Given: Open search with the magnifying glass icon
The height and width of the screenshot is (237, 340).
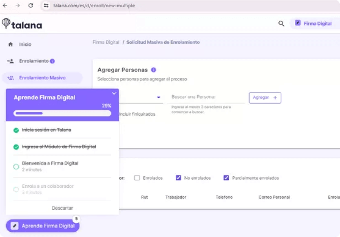Looking at the screenshot, I should tap(281, 24).
